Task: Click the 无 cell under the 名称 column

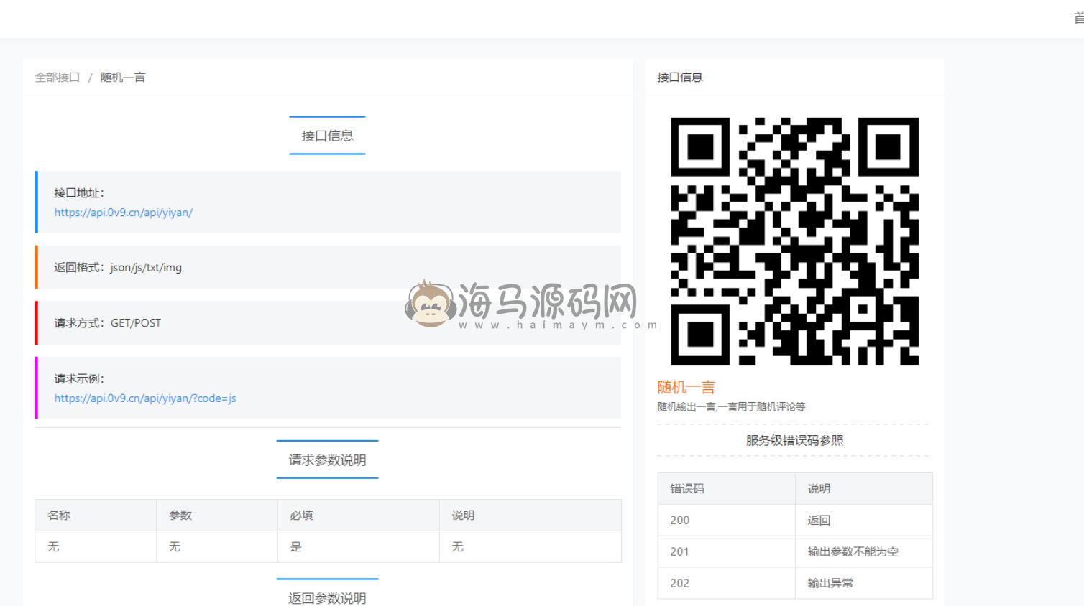Action: (96, 547)
